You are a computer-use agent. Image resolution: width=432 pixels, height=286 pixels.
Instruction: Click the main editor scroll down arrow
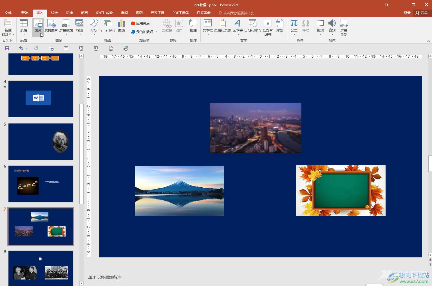coord(430,255)
